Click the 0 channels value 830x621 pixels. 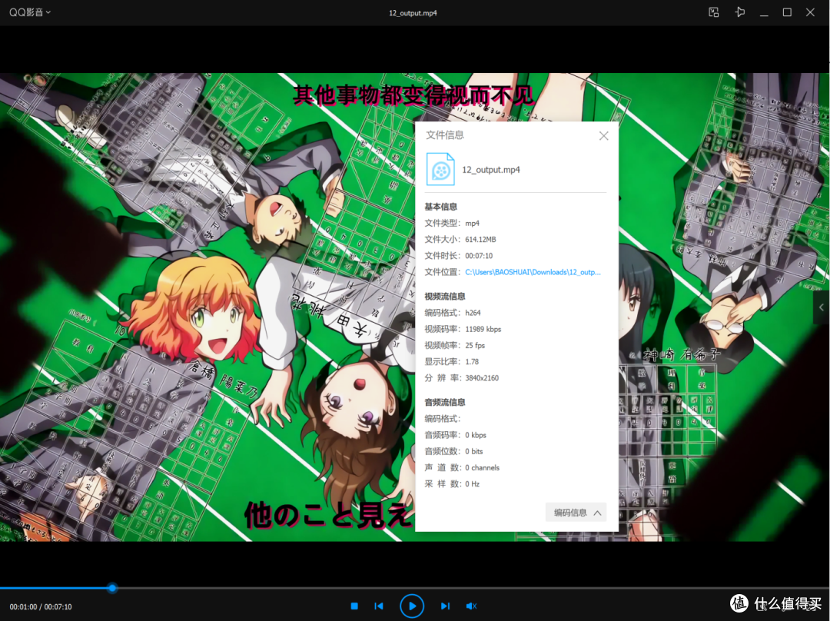[x=482, y=468]
